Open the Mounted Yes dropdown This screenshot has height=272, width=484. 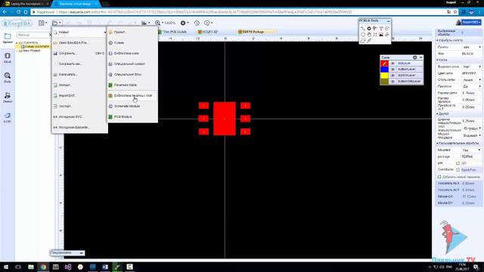coord(472,150)
